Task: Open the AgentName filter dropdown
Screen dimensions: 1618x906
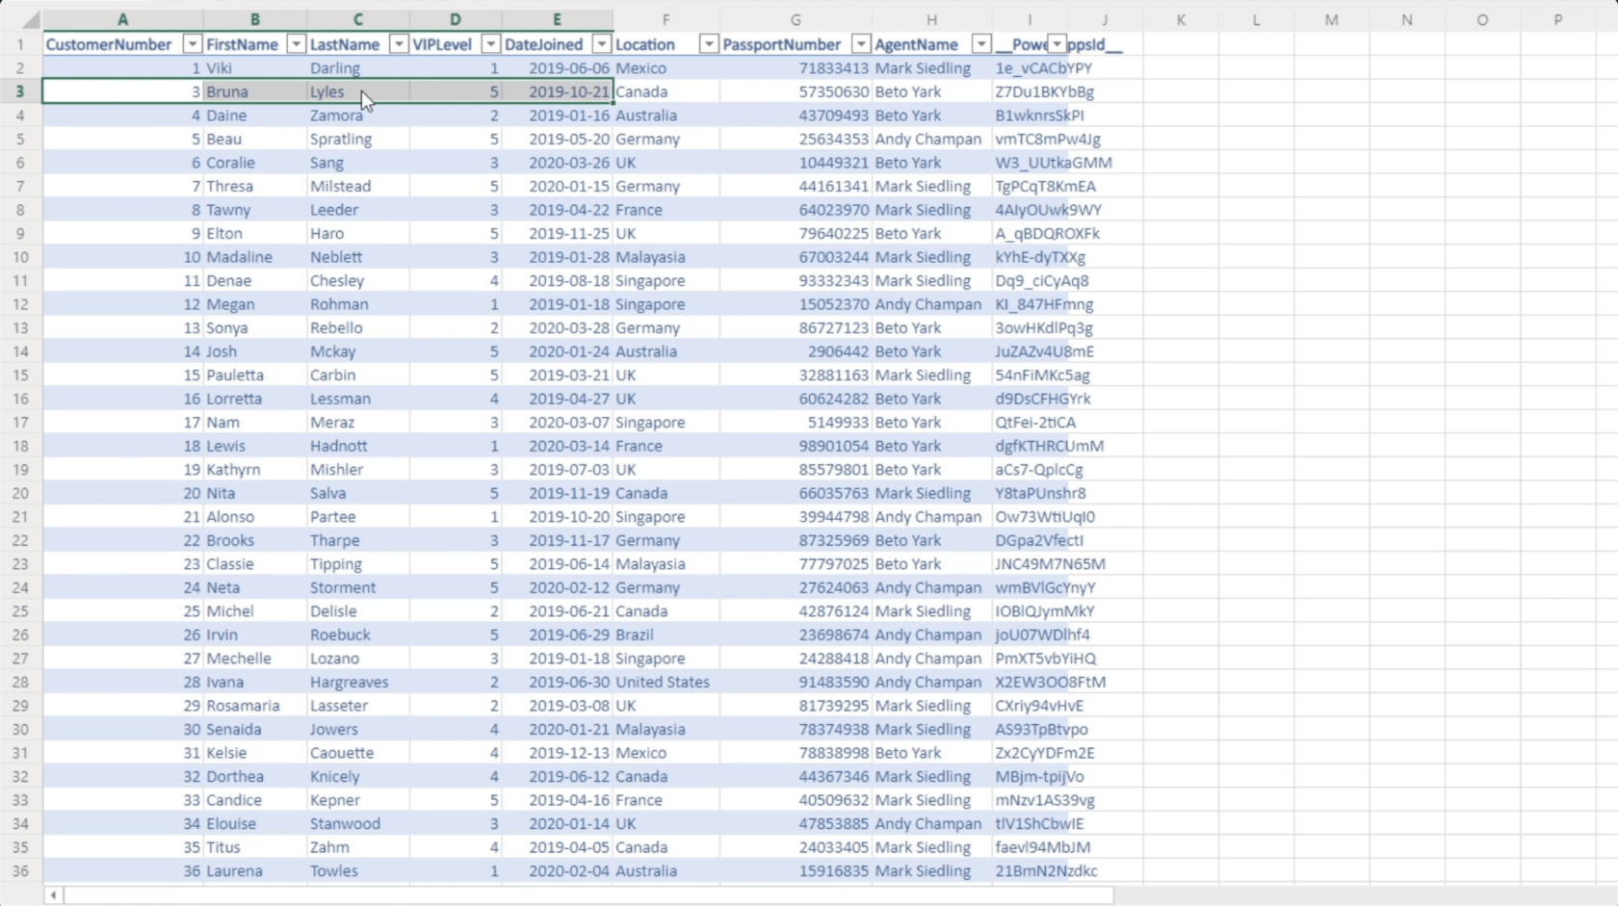Action: pos(980,44)
